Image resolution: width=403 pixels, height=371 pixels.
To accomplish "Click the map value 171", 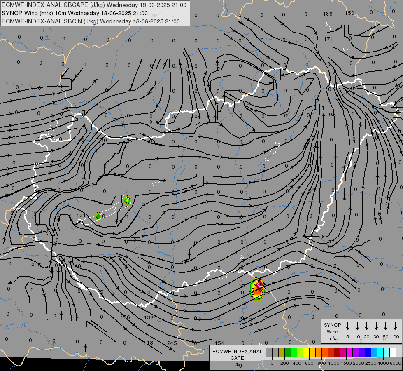I will [x=328, y=39].
